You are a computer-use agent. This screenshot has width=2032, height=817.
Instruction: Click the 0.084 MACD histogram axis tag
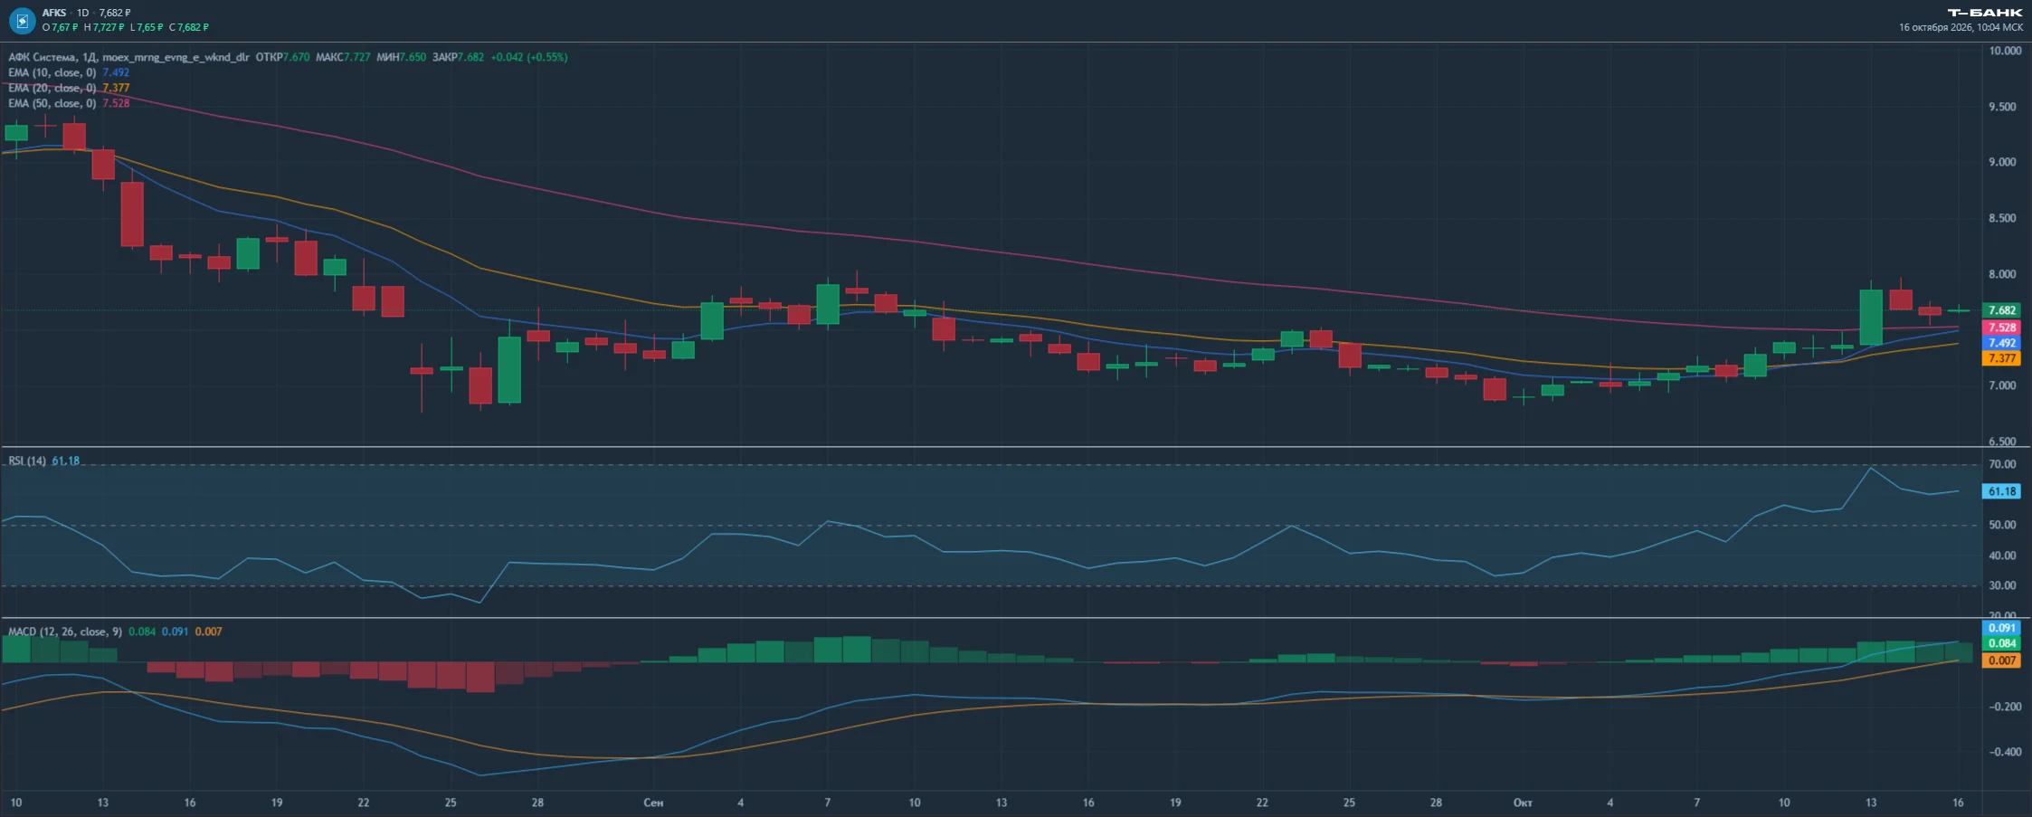click(x=2002, y=643)
